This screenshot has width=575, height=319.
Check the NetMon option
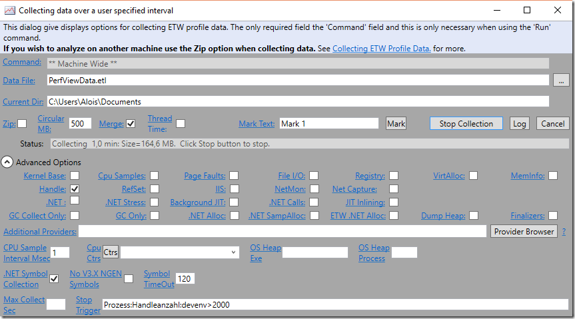(x=314, y=189)
